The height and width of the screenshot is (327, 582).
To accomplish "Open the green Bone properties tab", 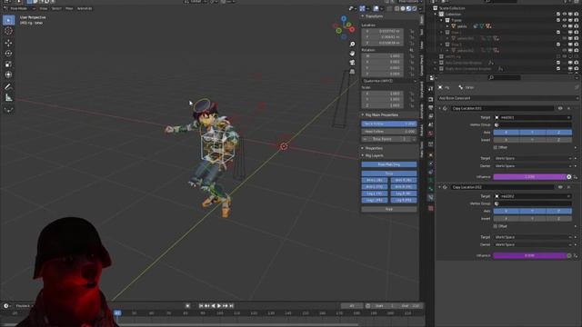I will pos(430,189).
